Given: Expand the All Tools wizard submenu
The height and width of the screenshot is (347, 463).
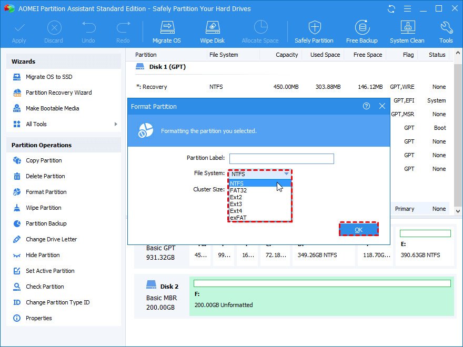Looking at the screenshot, I should coord(115,124).
